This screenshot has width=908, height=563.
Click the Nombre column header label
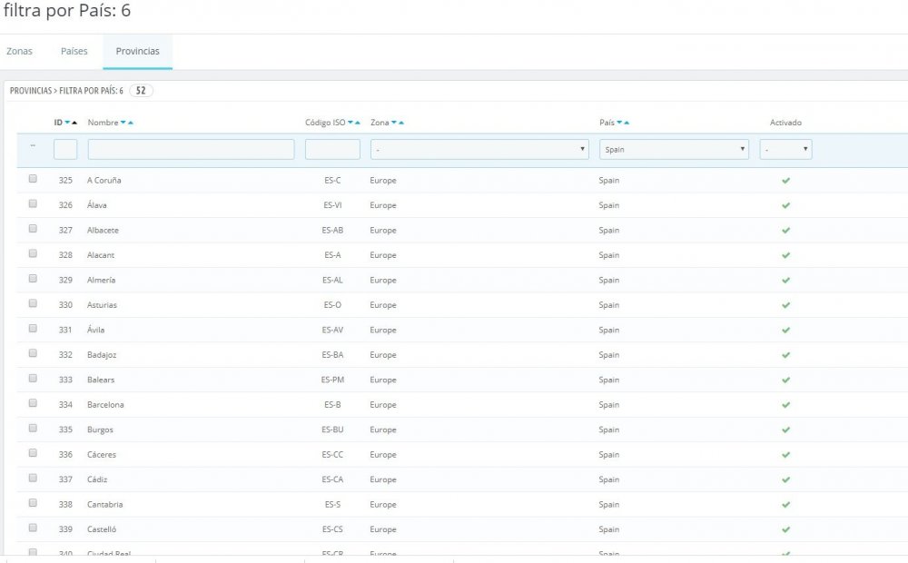click(x=103, y=123)
